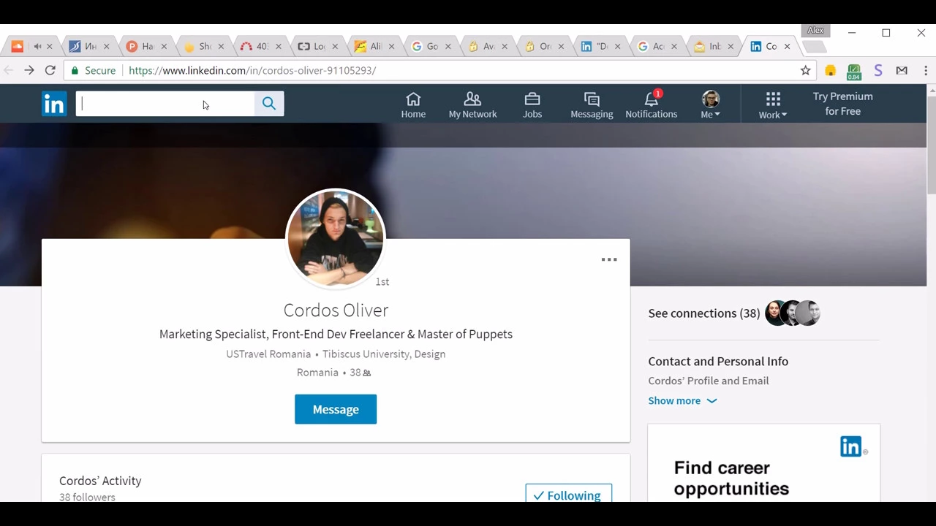Viewport: 936px width, 526px height.
Task: Click the browser forward arrow
Action: point(29,70)
